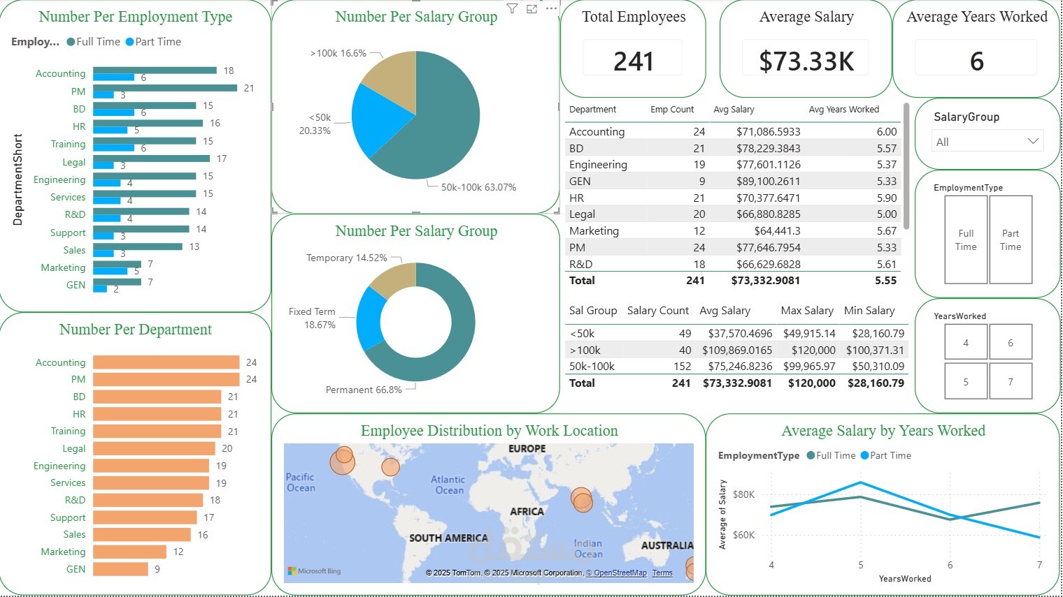1063x597 pixels.
Task: Click the Part Time legend marker in Average Salary chart
Action: tap(865, 455)
